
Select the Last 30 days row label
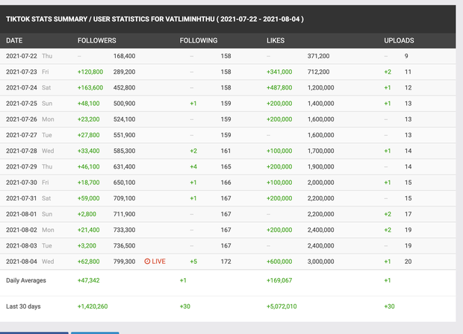23,306
